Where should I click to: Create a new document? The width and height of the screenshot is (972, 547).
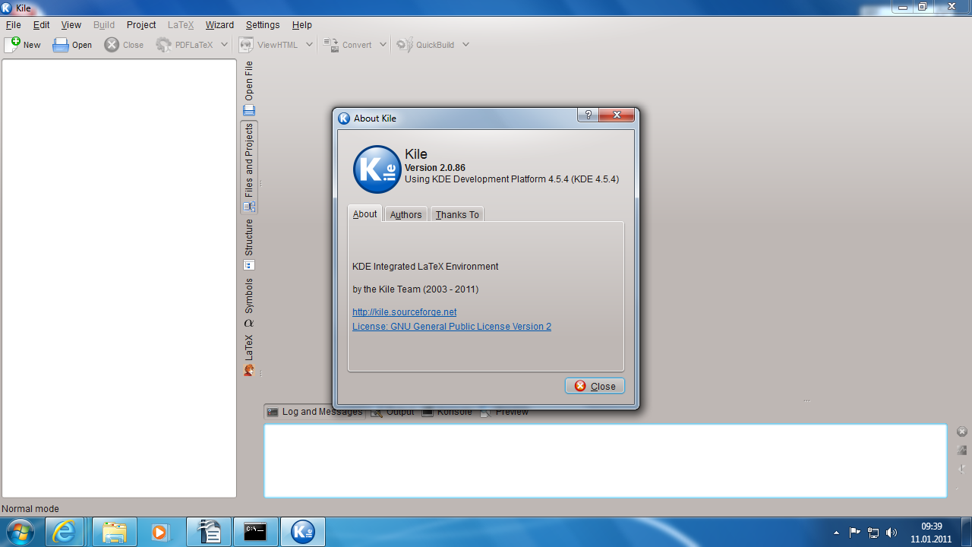click(24, 44)
